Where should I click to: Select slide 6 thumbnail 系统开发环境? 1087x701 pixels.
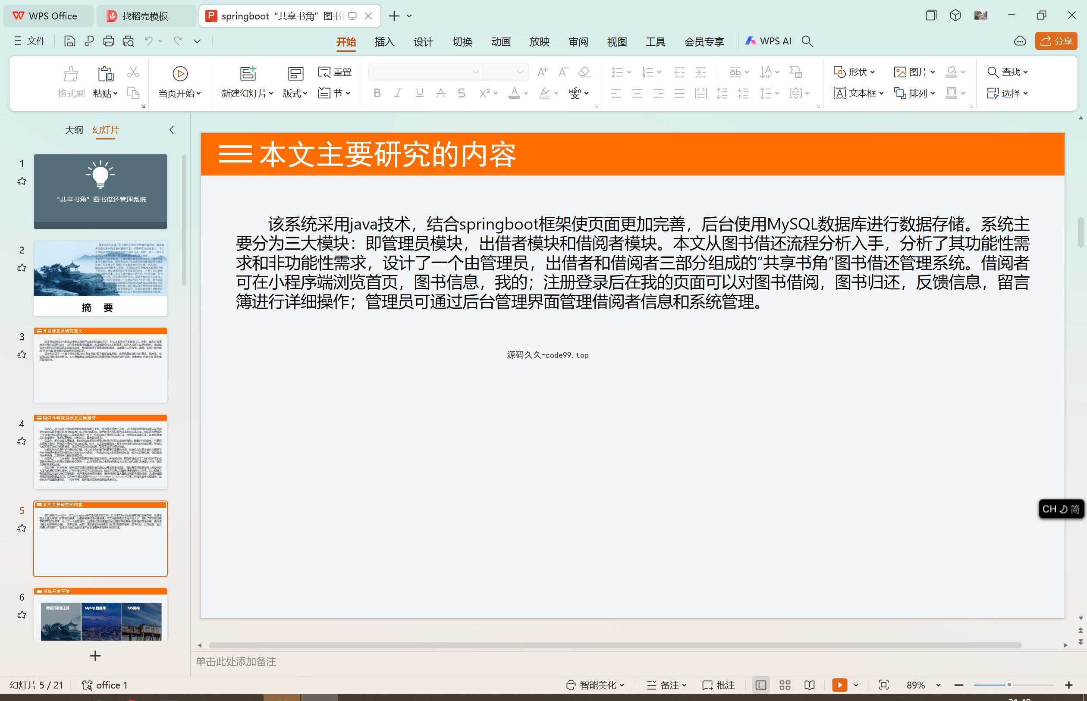click(x=100, y=614)
